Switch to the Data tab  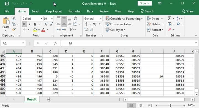tap(90, 11)
